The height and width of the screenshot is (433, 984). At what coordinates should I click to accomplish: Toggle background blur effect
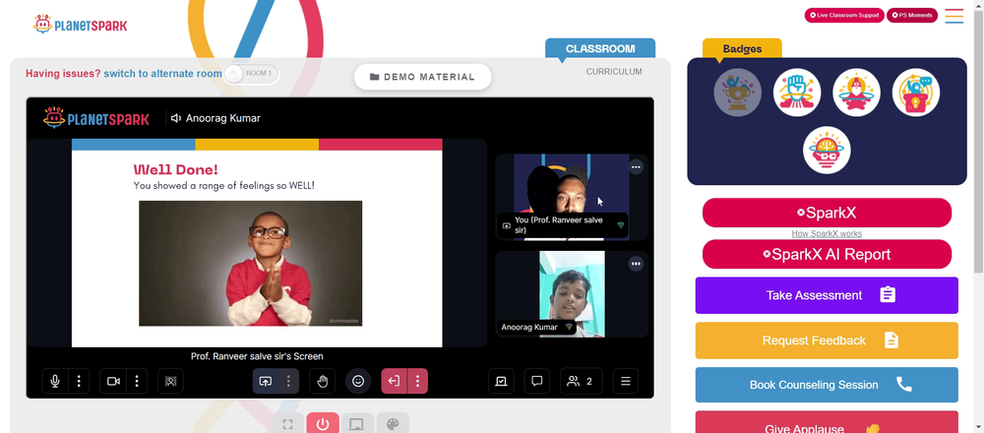[x=170, y=381]
